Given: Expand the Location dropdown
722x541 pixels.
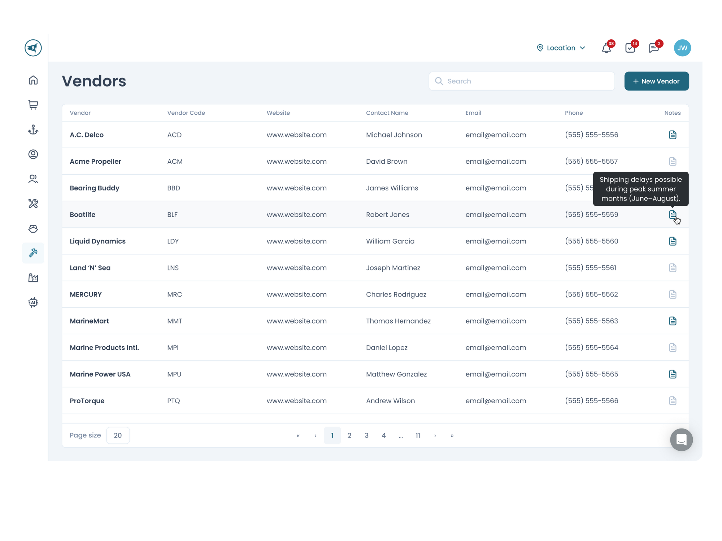Looking at the screenshot, I should (x=561, y=48).
